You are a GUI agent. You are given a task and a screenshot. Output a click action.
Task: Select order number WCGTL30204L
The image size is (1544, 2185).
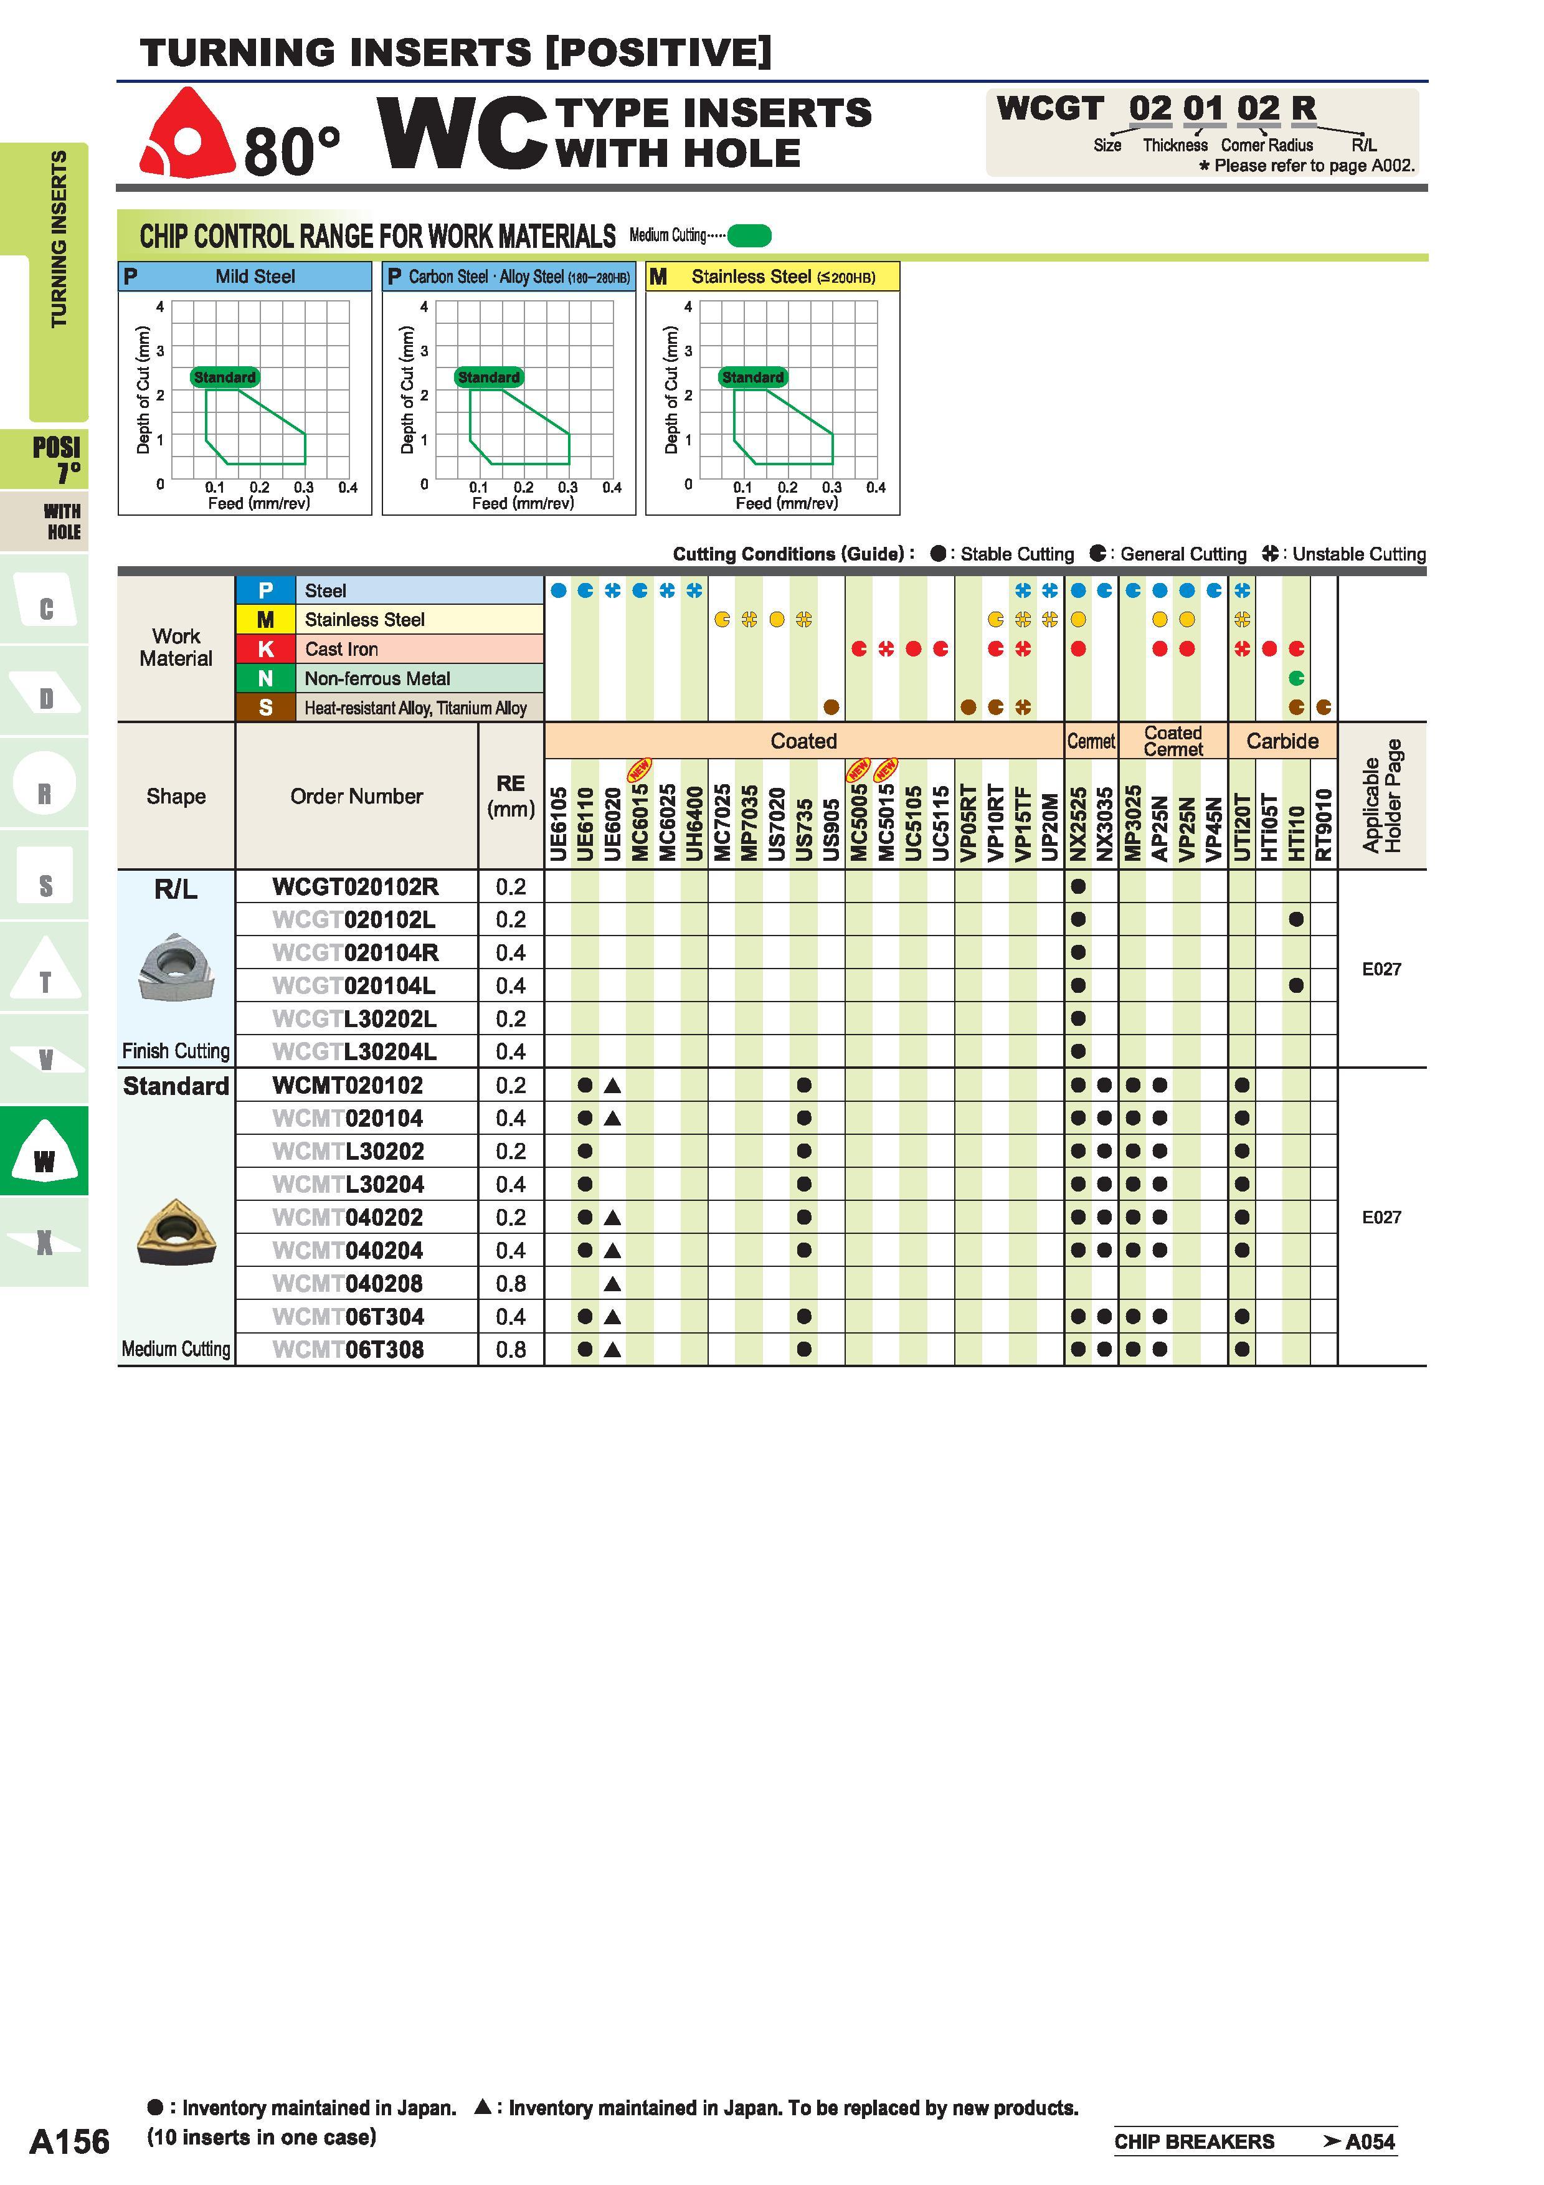click(x=355, y=1051)
